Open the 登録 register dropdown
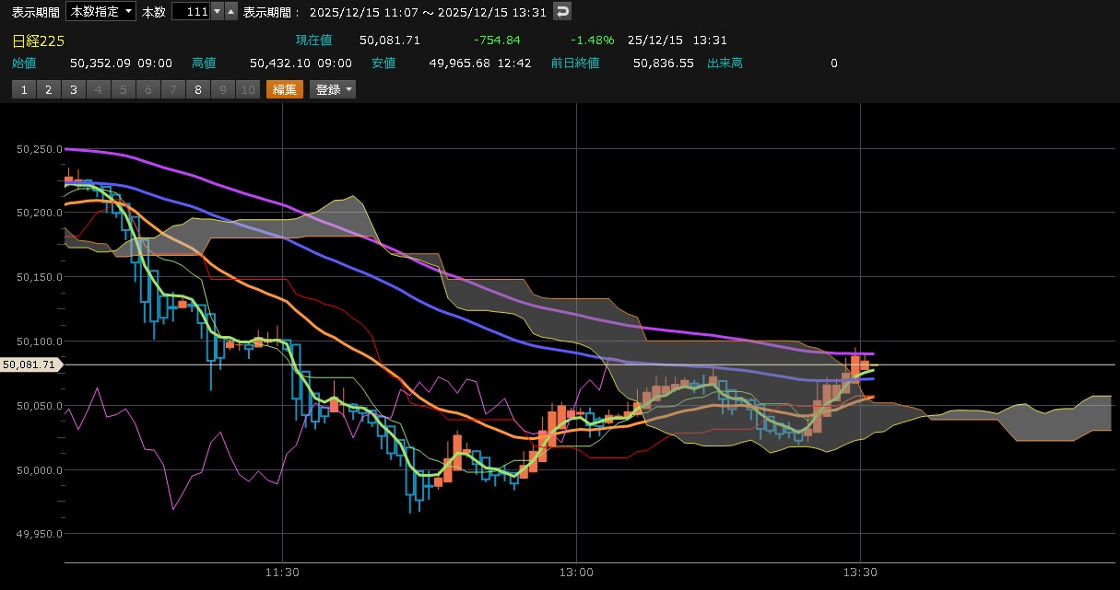Screen dimensions: 1120x590 333,89
